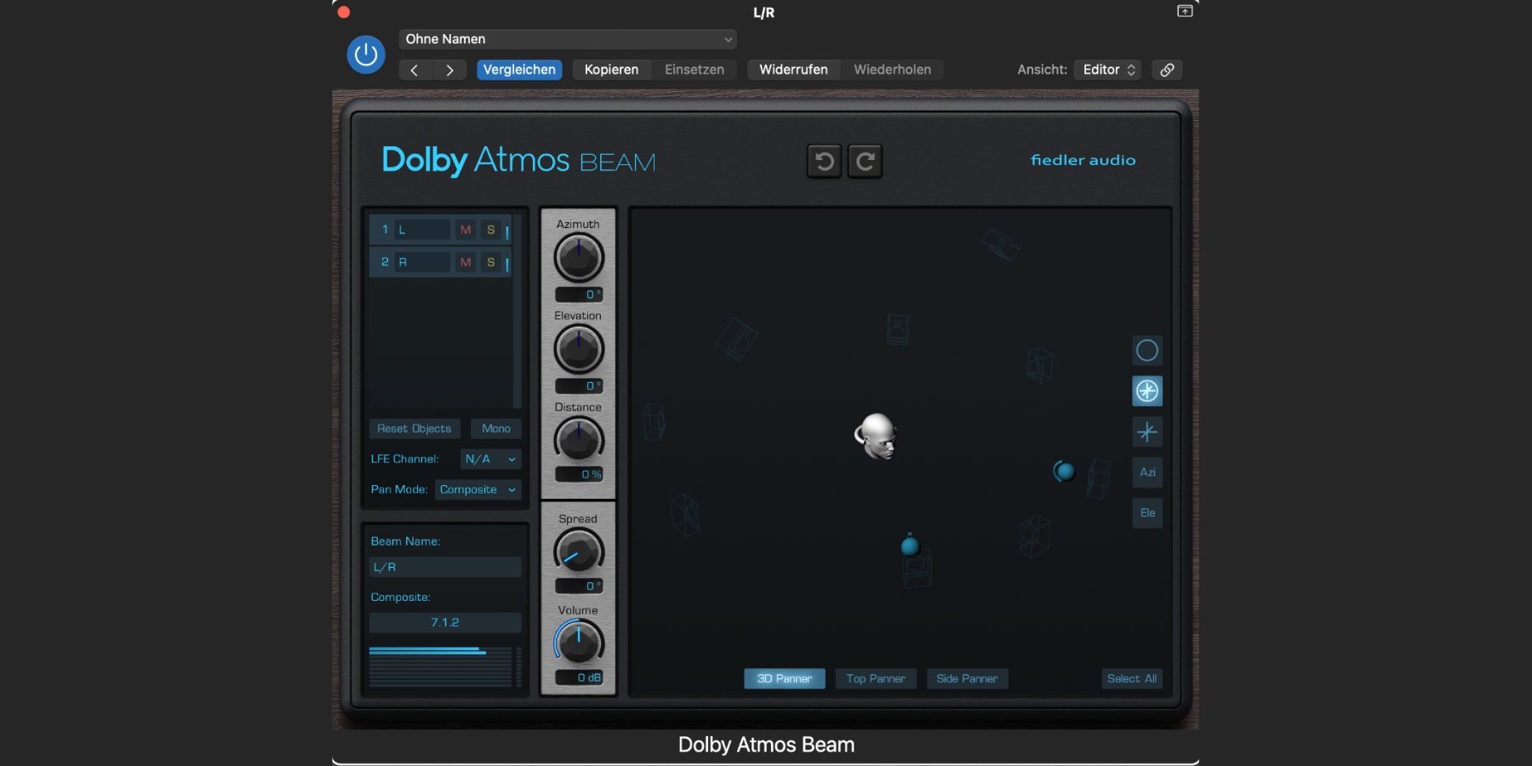Solo the R object channel
Screen dimensions: 1532x766
click(490, 262)
